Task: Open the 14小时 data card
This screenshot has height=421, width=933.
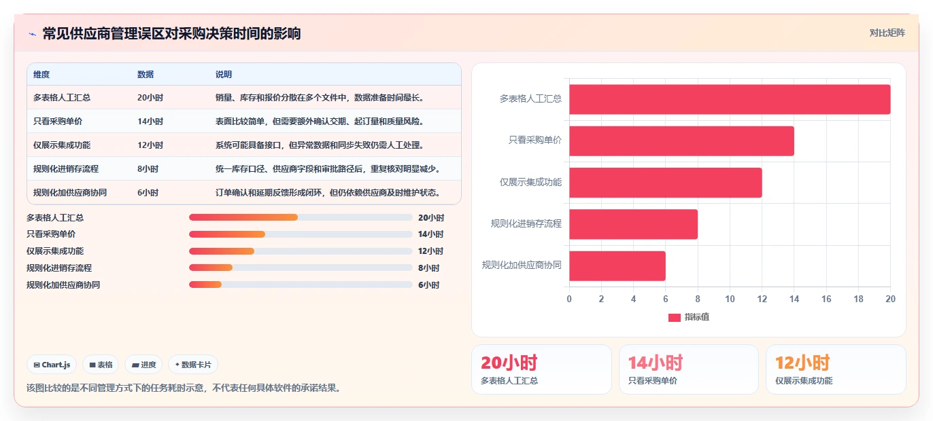Action: pyautogui.click(x=688, y=369)
